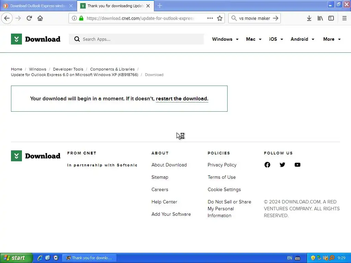351x263 pixels.
Task: Open the Windows Start menu
Action: (x=16, y=258)
